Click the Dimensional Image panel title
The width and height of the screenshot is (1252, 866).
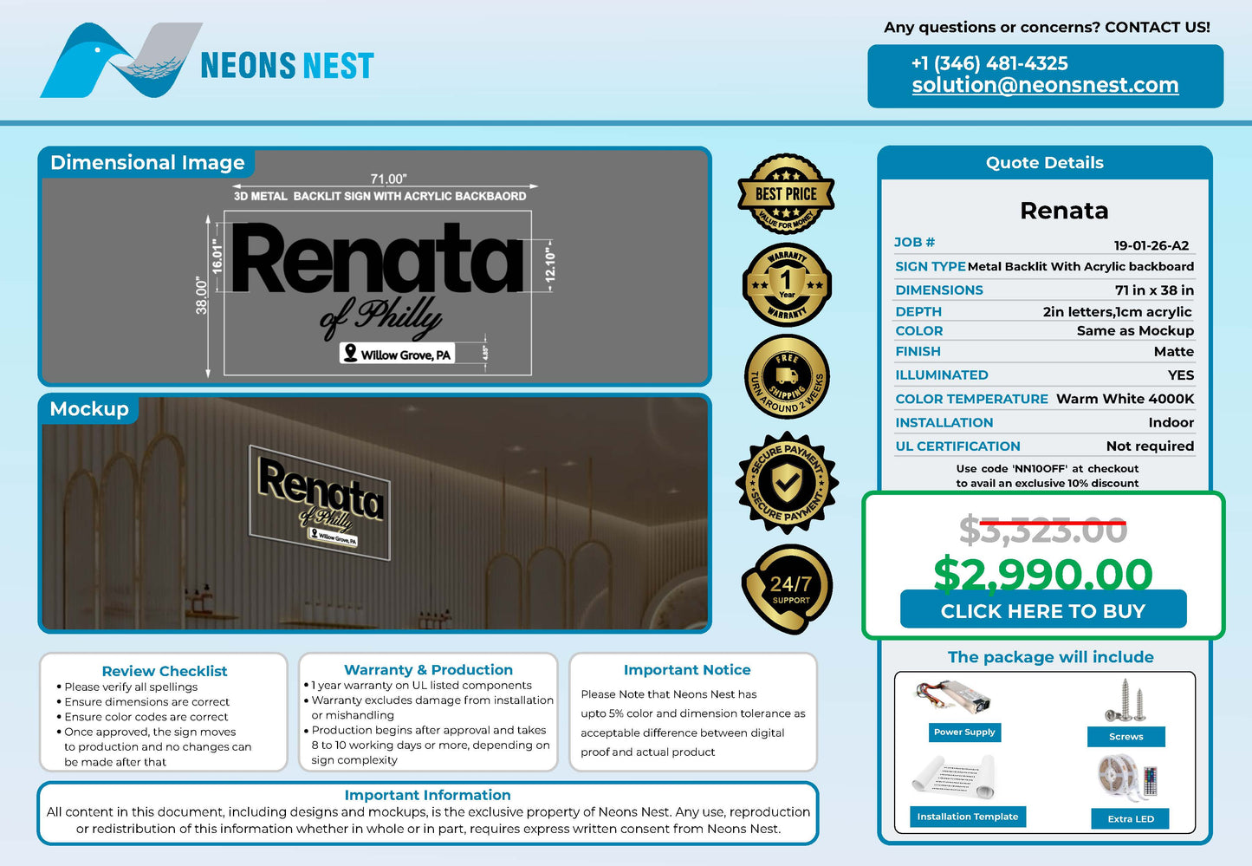pos(147,163)
